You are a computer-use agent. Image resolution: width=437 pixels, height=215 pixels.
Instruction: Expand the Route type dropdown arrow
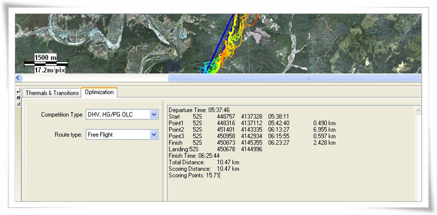[x=154, y=134]
